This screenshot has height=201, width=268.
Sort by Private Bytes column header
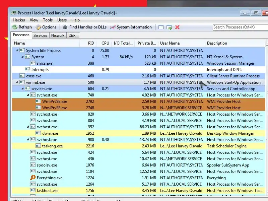click(147, 43)
